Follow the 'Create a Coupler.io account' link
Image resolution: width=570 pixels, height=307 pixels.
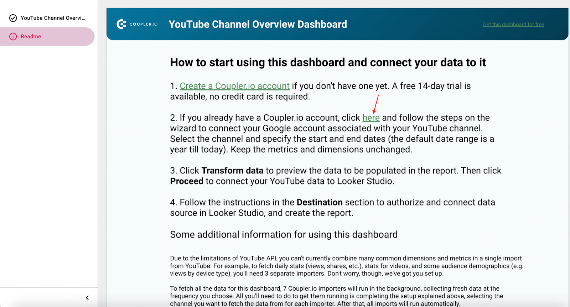click(234, 86)
